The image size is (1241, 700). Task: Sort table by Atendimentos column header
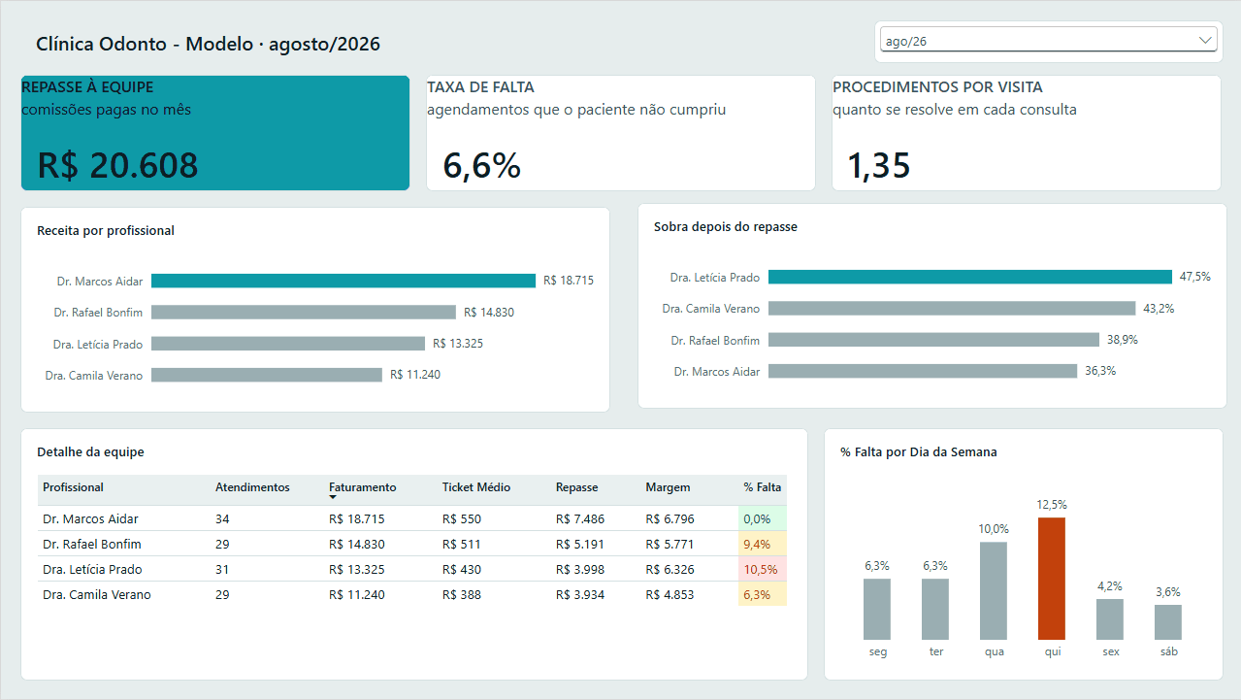(252, 487)
